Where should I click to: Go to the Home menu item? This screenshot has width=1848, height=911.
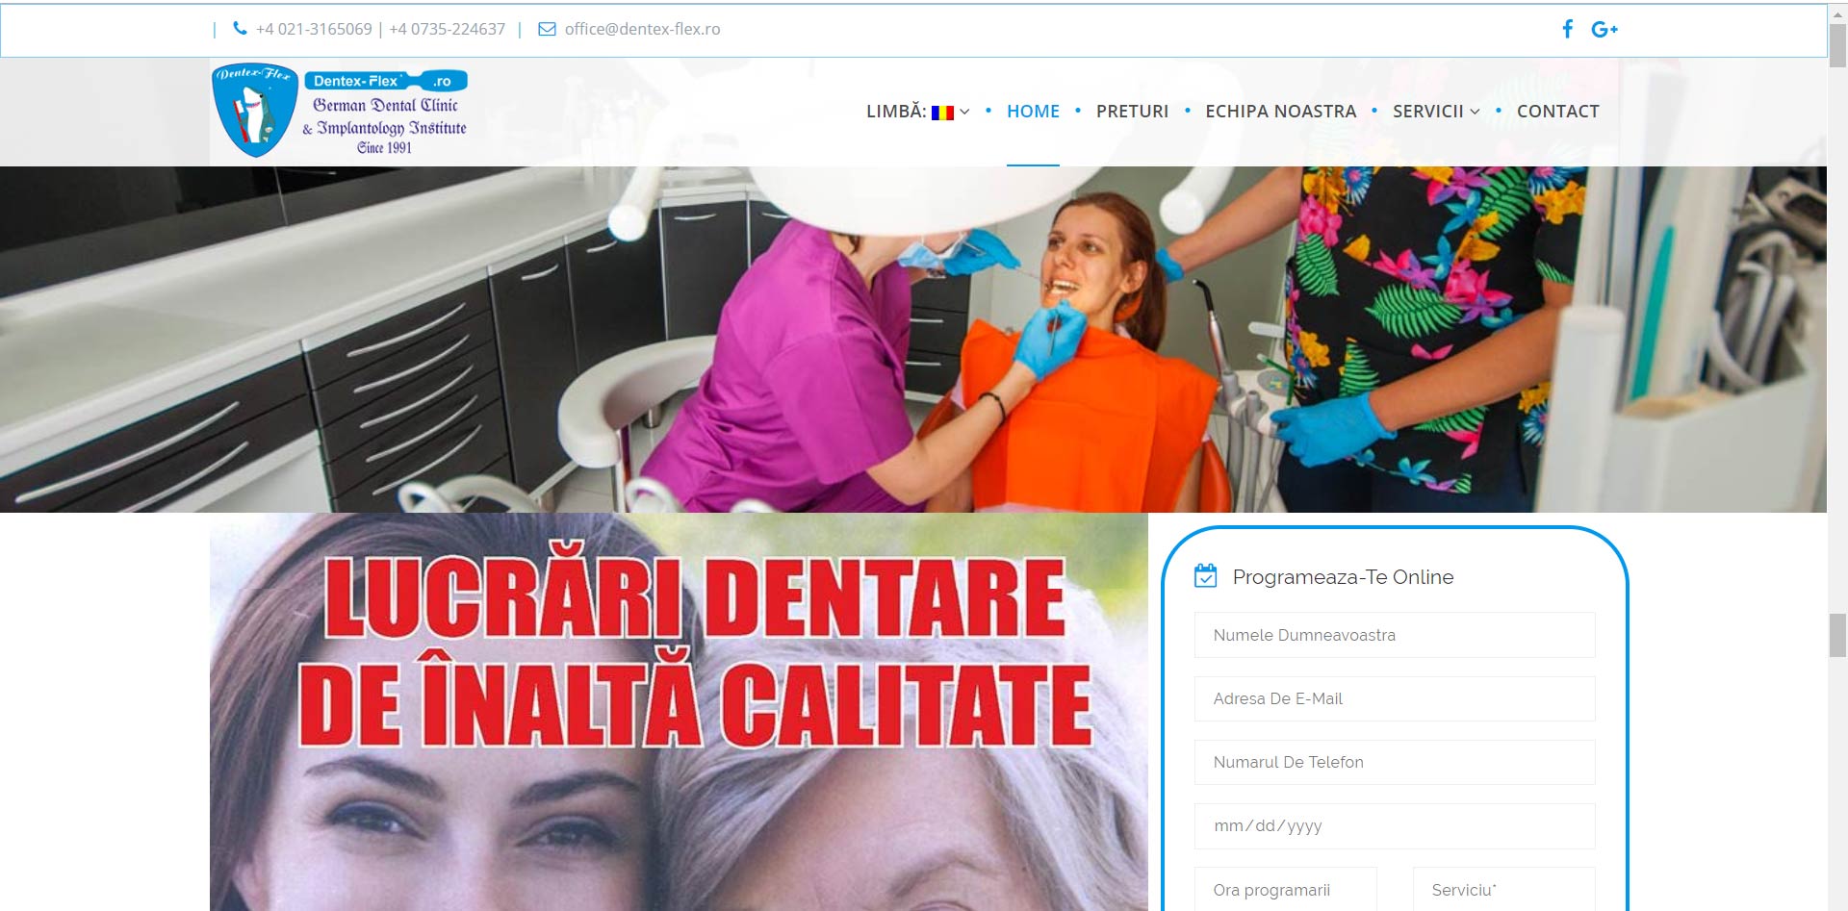click(x=1033, y=112)
